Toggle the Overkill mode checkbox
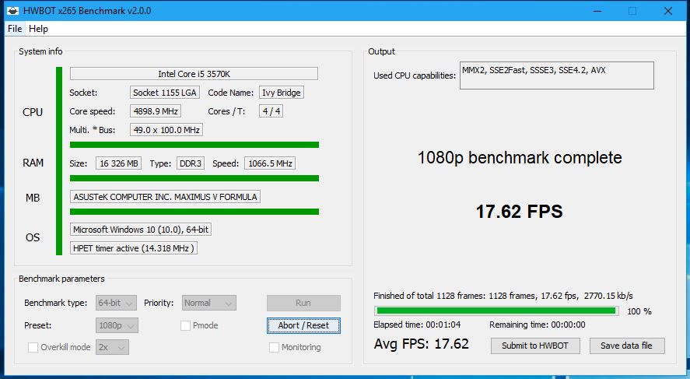The width and height of the screenshot is (690, 379). point(33,347)
